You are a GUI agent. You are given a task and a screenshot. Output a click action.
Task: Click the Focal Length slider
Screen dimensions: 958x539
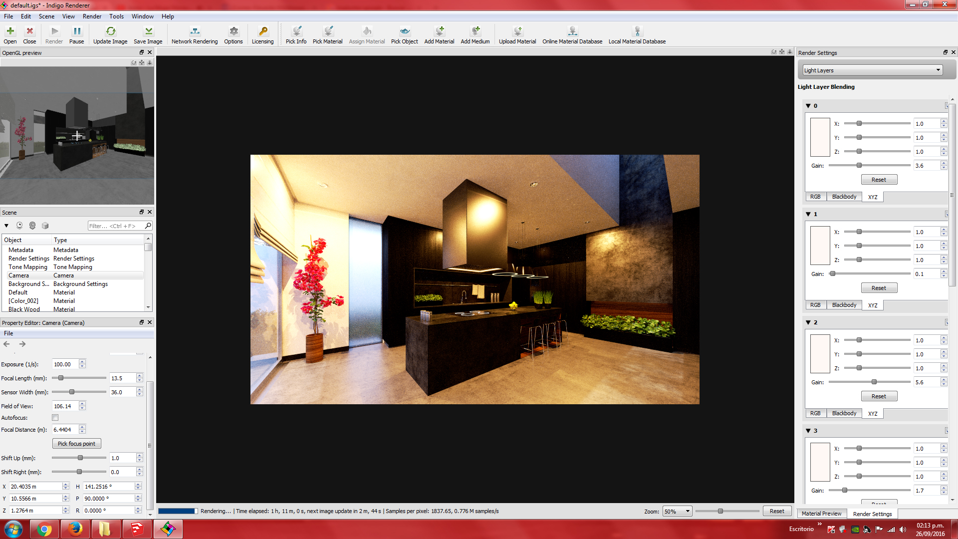coord(79,378)
